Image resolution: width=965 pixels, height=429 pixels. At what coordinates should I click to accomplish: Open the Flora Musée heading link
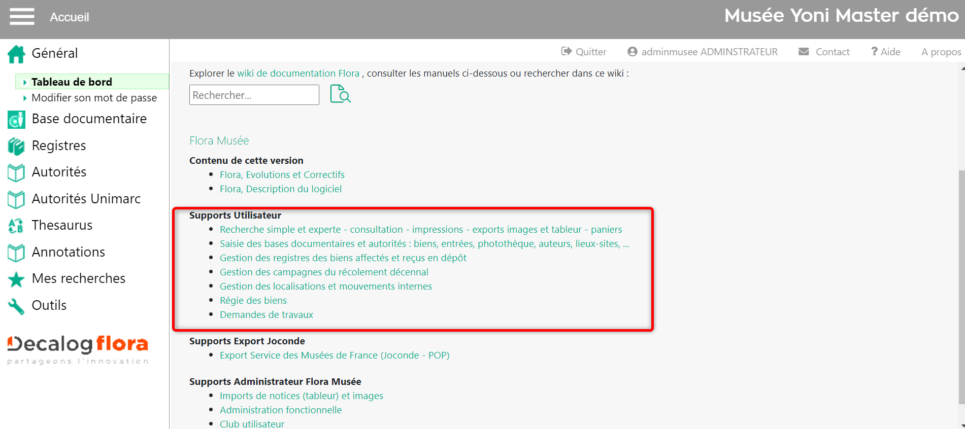tap(219, 140)
